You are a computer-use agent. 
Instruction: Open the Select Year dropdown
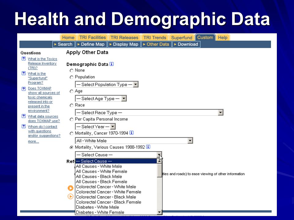click(x=95, y=127)
